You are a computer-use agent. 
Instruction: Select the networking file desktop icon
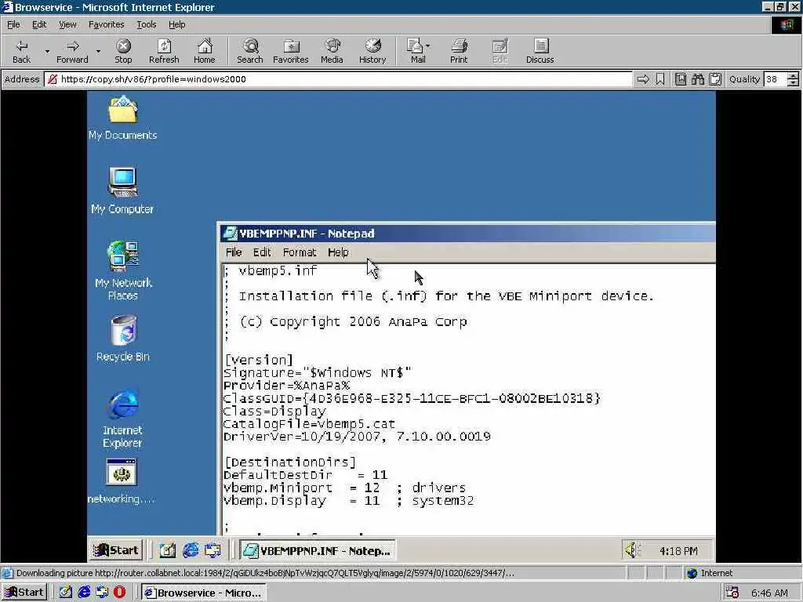122,481
